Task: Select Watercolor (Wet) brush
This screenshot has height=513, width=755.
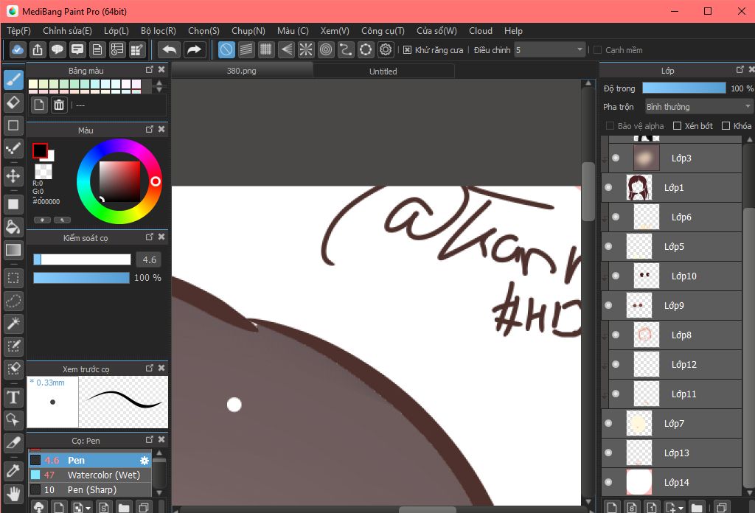Action: [x=90, y=475]
